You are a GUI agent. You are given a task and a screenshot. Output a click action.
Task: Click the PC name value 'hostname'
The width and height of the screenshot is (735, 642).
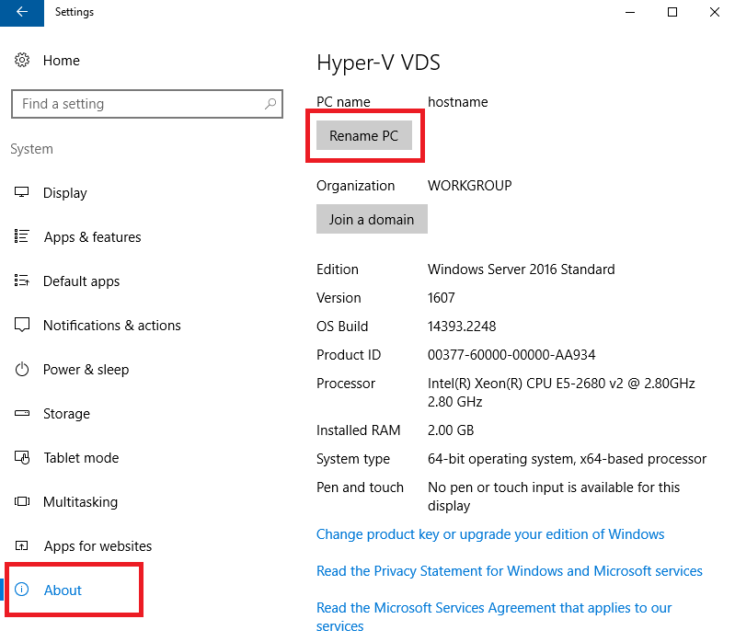click(458, 102)
